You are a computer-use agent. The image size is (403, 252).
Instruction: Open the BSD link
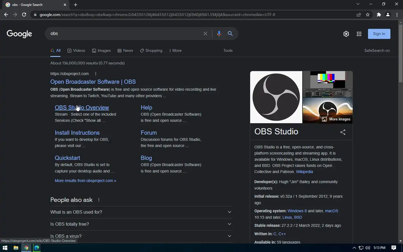(x=298, y=217)
